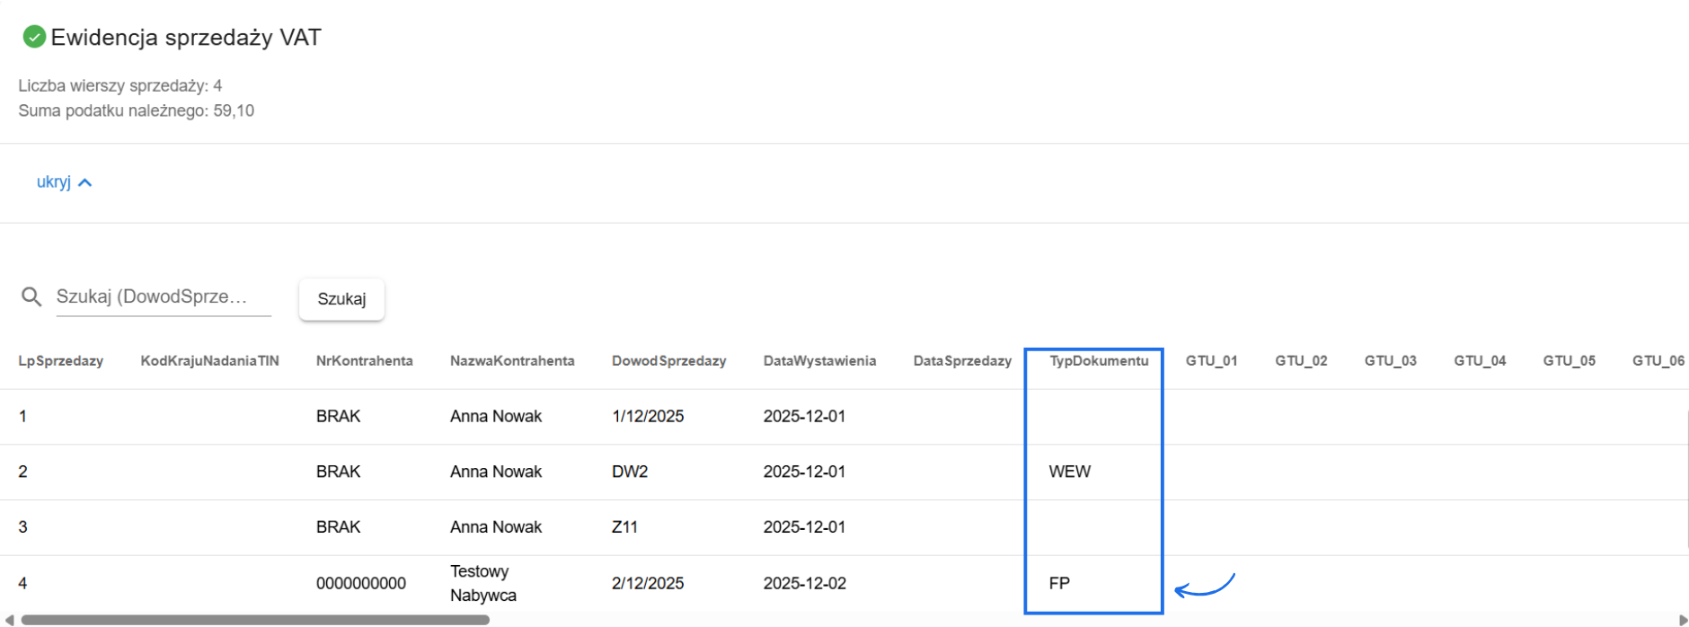Click the DataWystawienia column header
Viewport: 1689px width, 627px height.
(819, 361)
